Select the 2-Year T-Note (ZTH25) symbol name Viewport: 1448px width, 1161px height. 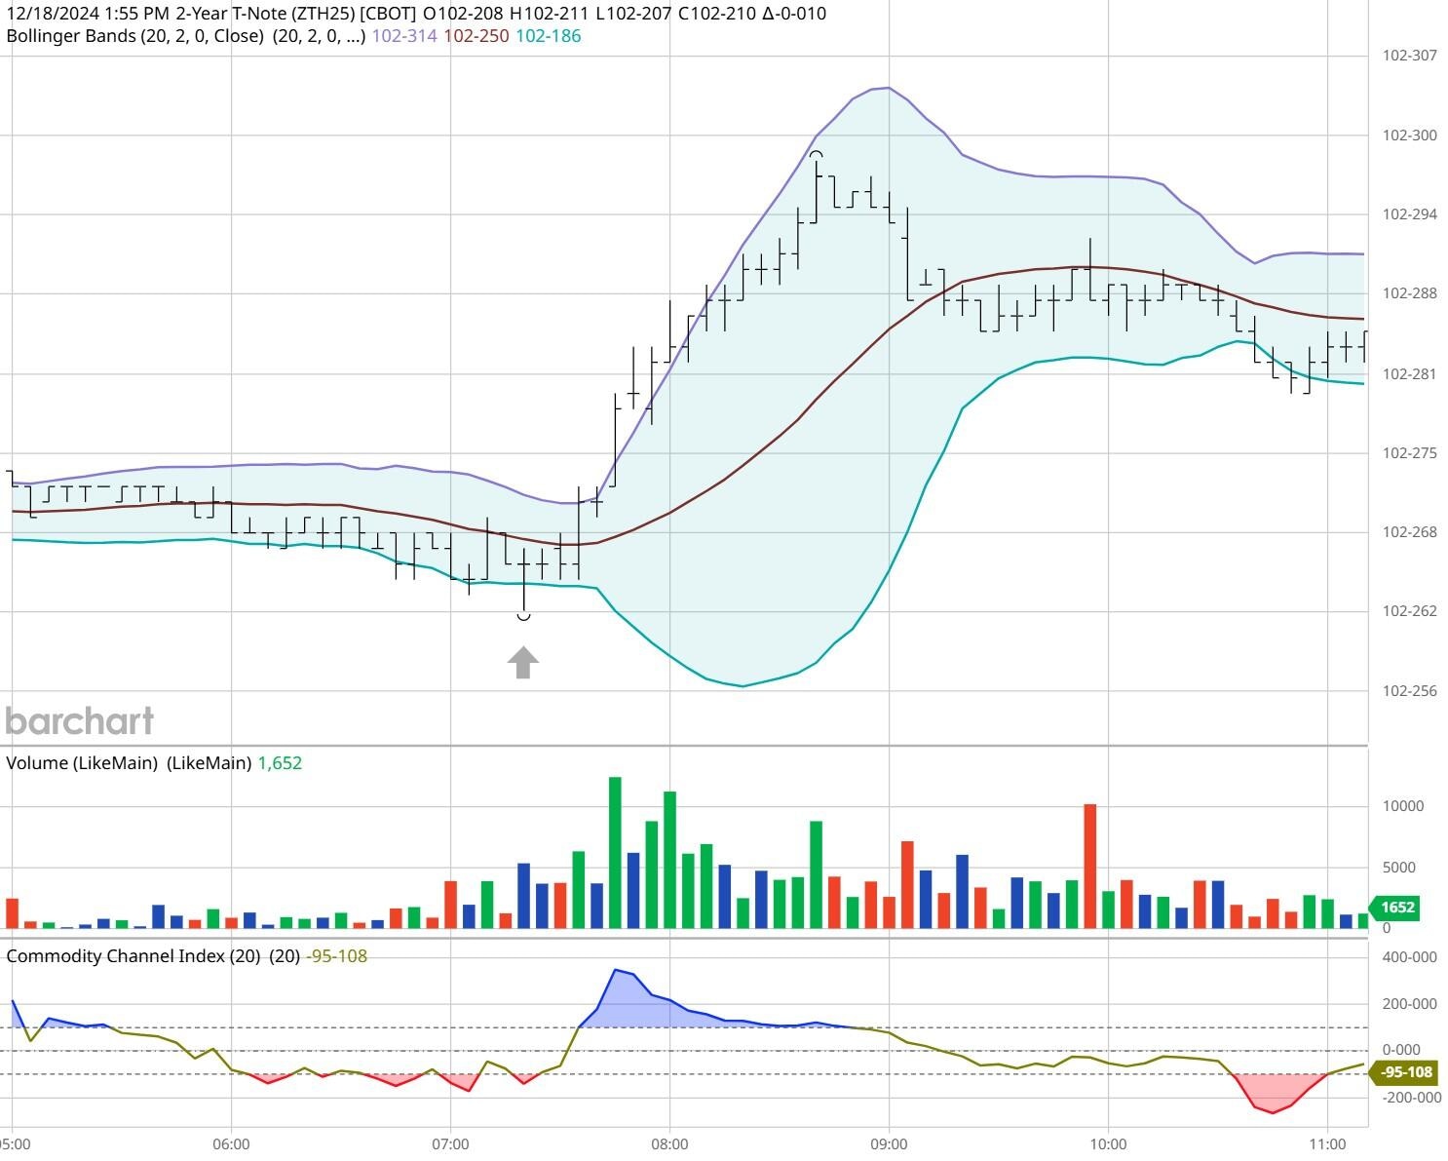[x=265, y=14]
